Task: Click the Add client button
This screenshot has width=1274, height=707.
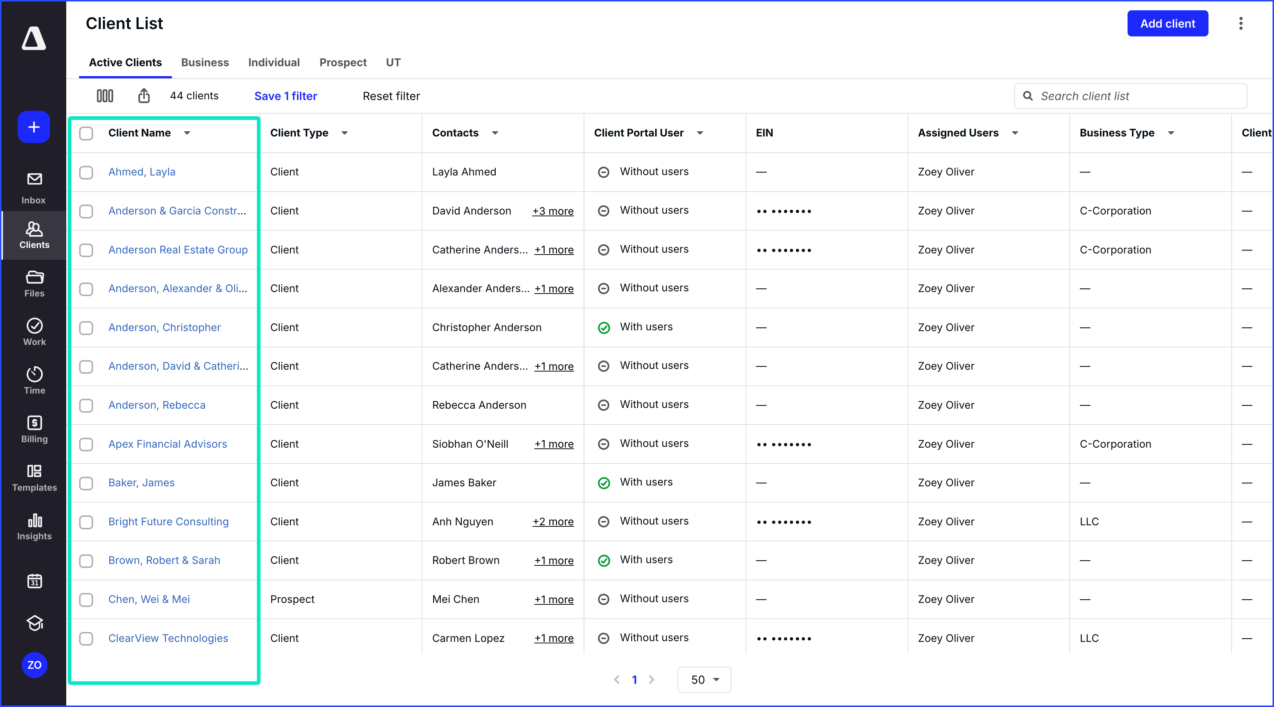Action: click(1168, 23)
